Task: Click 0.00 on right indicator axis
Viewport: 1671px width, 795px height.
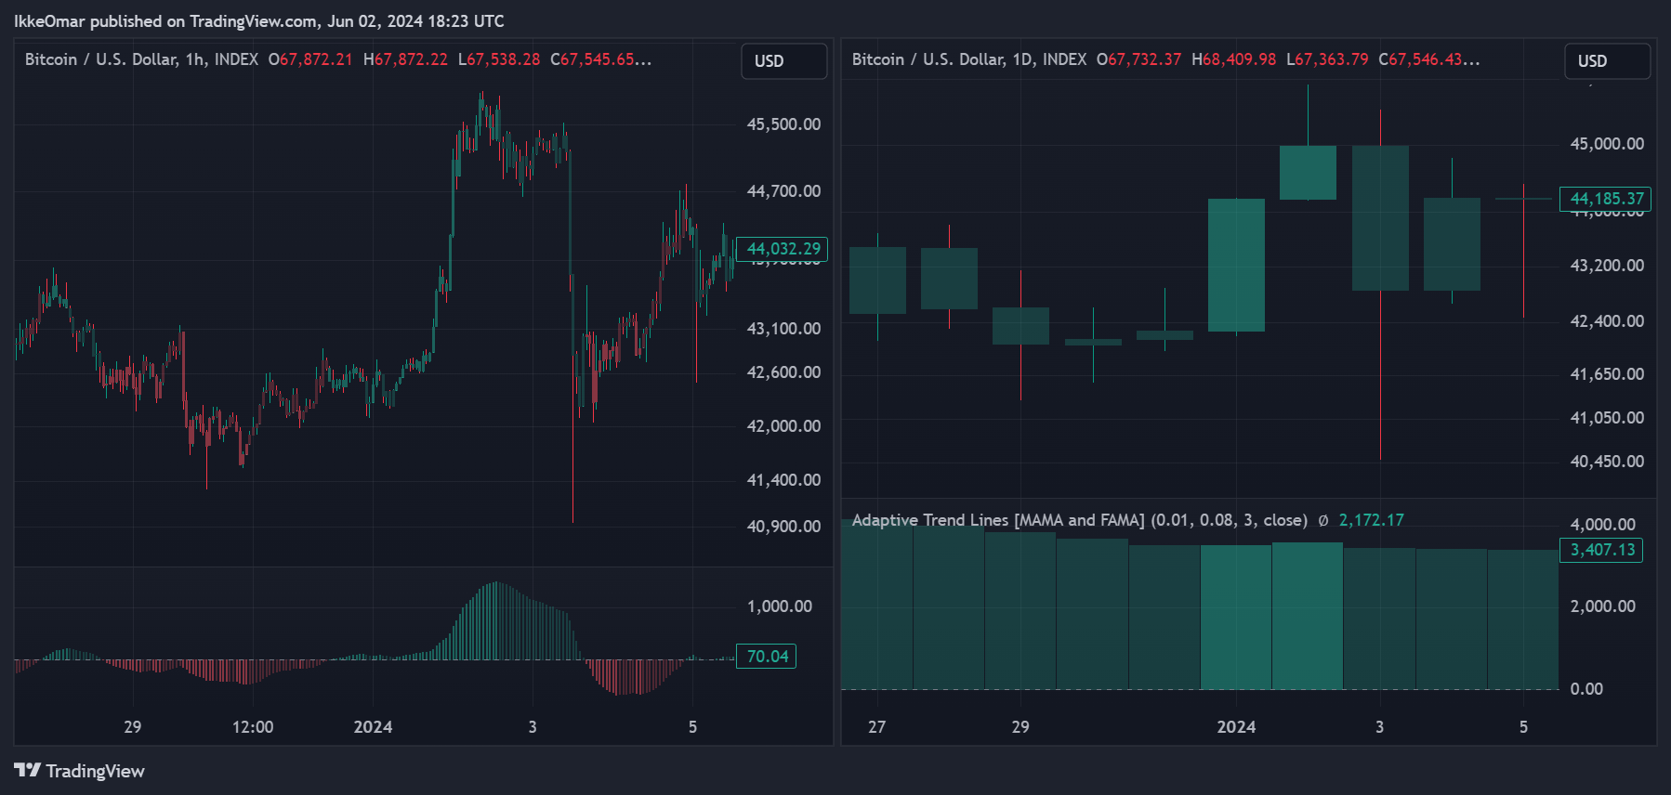Action: click(1586, 689)
